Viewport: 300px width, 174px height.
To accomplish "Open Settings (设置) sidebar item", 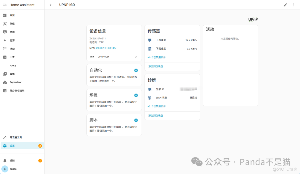I will tap(12, 145).
